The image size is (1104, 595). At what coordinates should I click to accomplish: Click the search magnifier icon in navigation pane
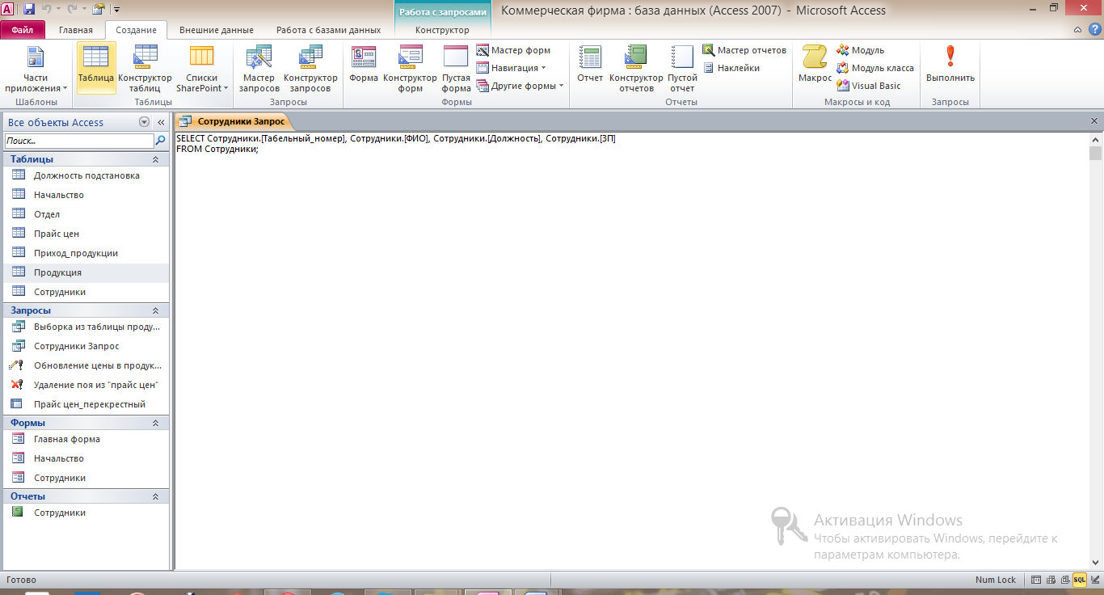(161, 140)
